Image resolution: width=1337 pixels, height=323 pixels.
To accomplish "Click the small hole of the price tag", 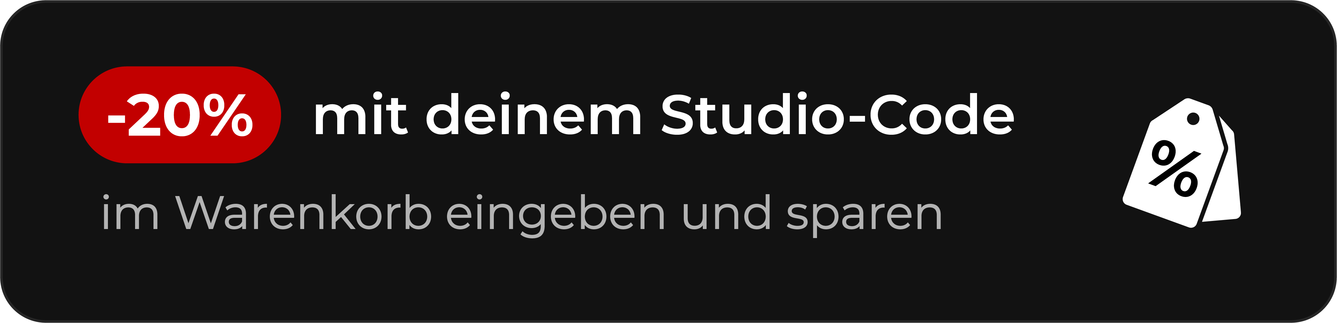I will (1193, 119).
